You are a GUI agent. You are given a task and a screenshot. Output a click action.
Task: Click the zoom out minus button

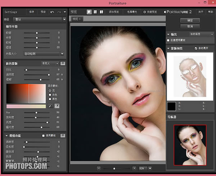pyautogui.click(x=99, y=168)
